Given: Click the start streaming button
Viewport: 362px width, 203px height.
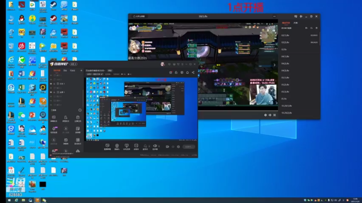Looking at the screenshot, I should point(189,147).
